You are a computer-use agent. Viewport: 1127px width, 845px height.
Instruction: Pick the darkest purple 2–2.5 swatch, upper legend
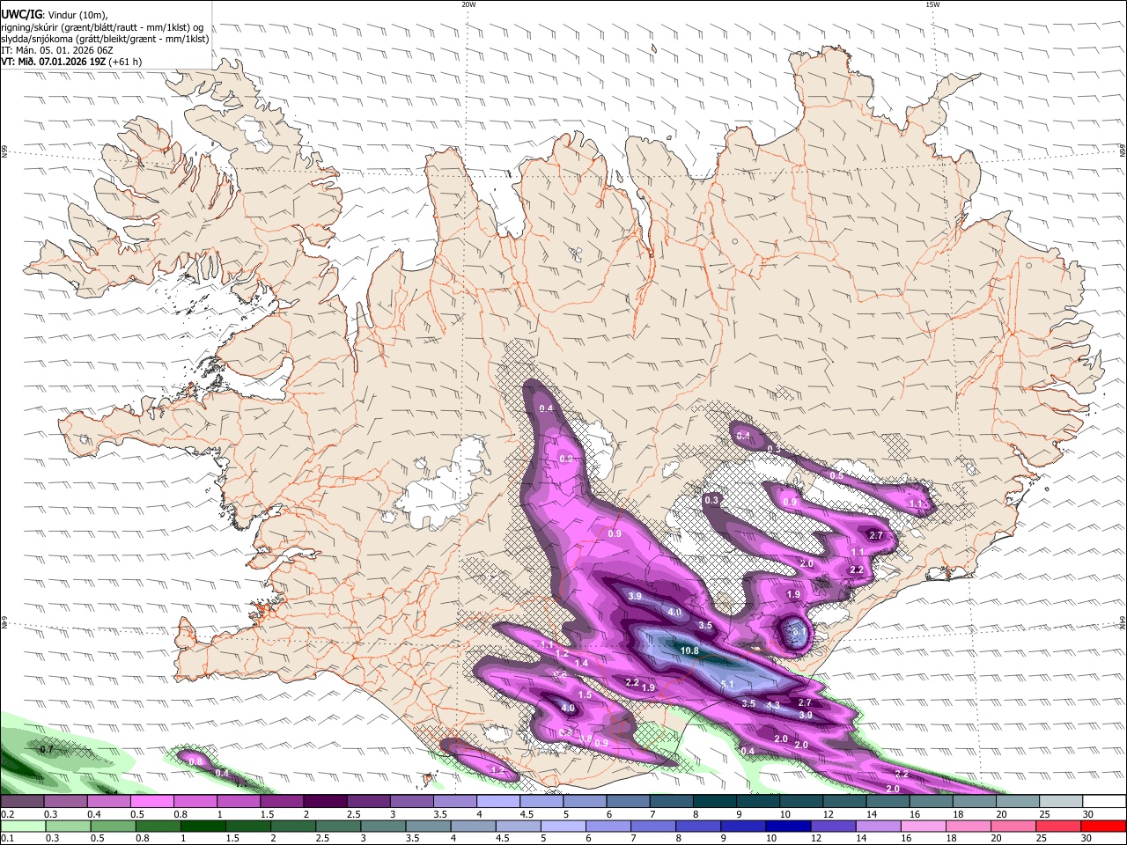point(324,802)
